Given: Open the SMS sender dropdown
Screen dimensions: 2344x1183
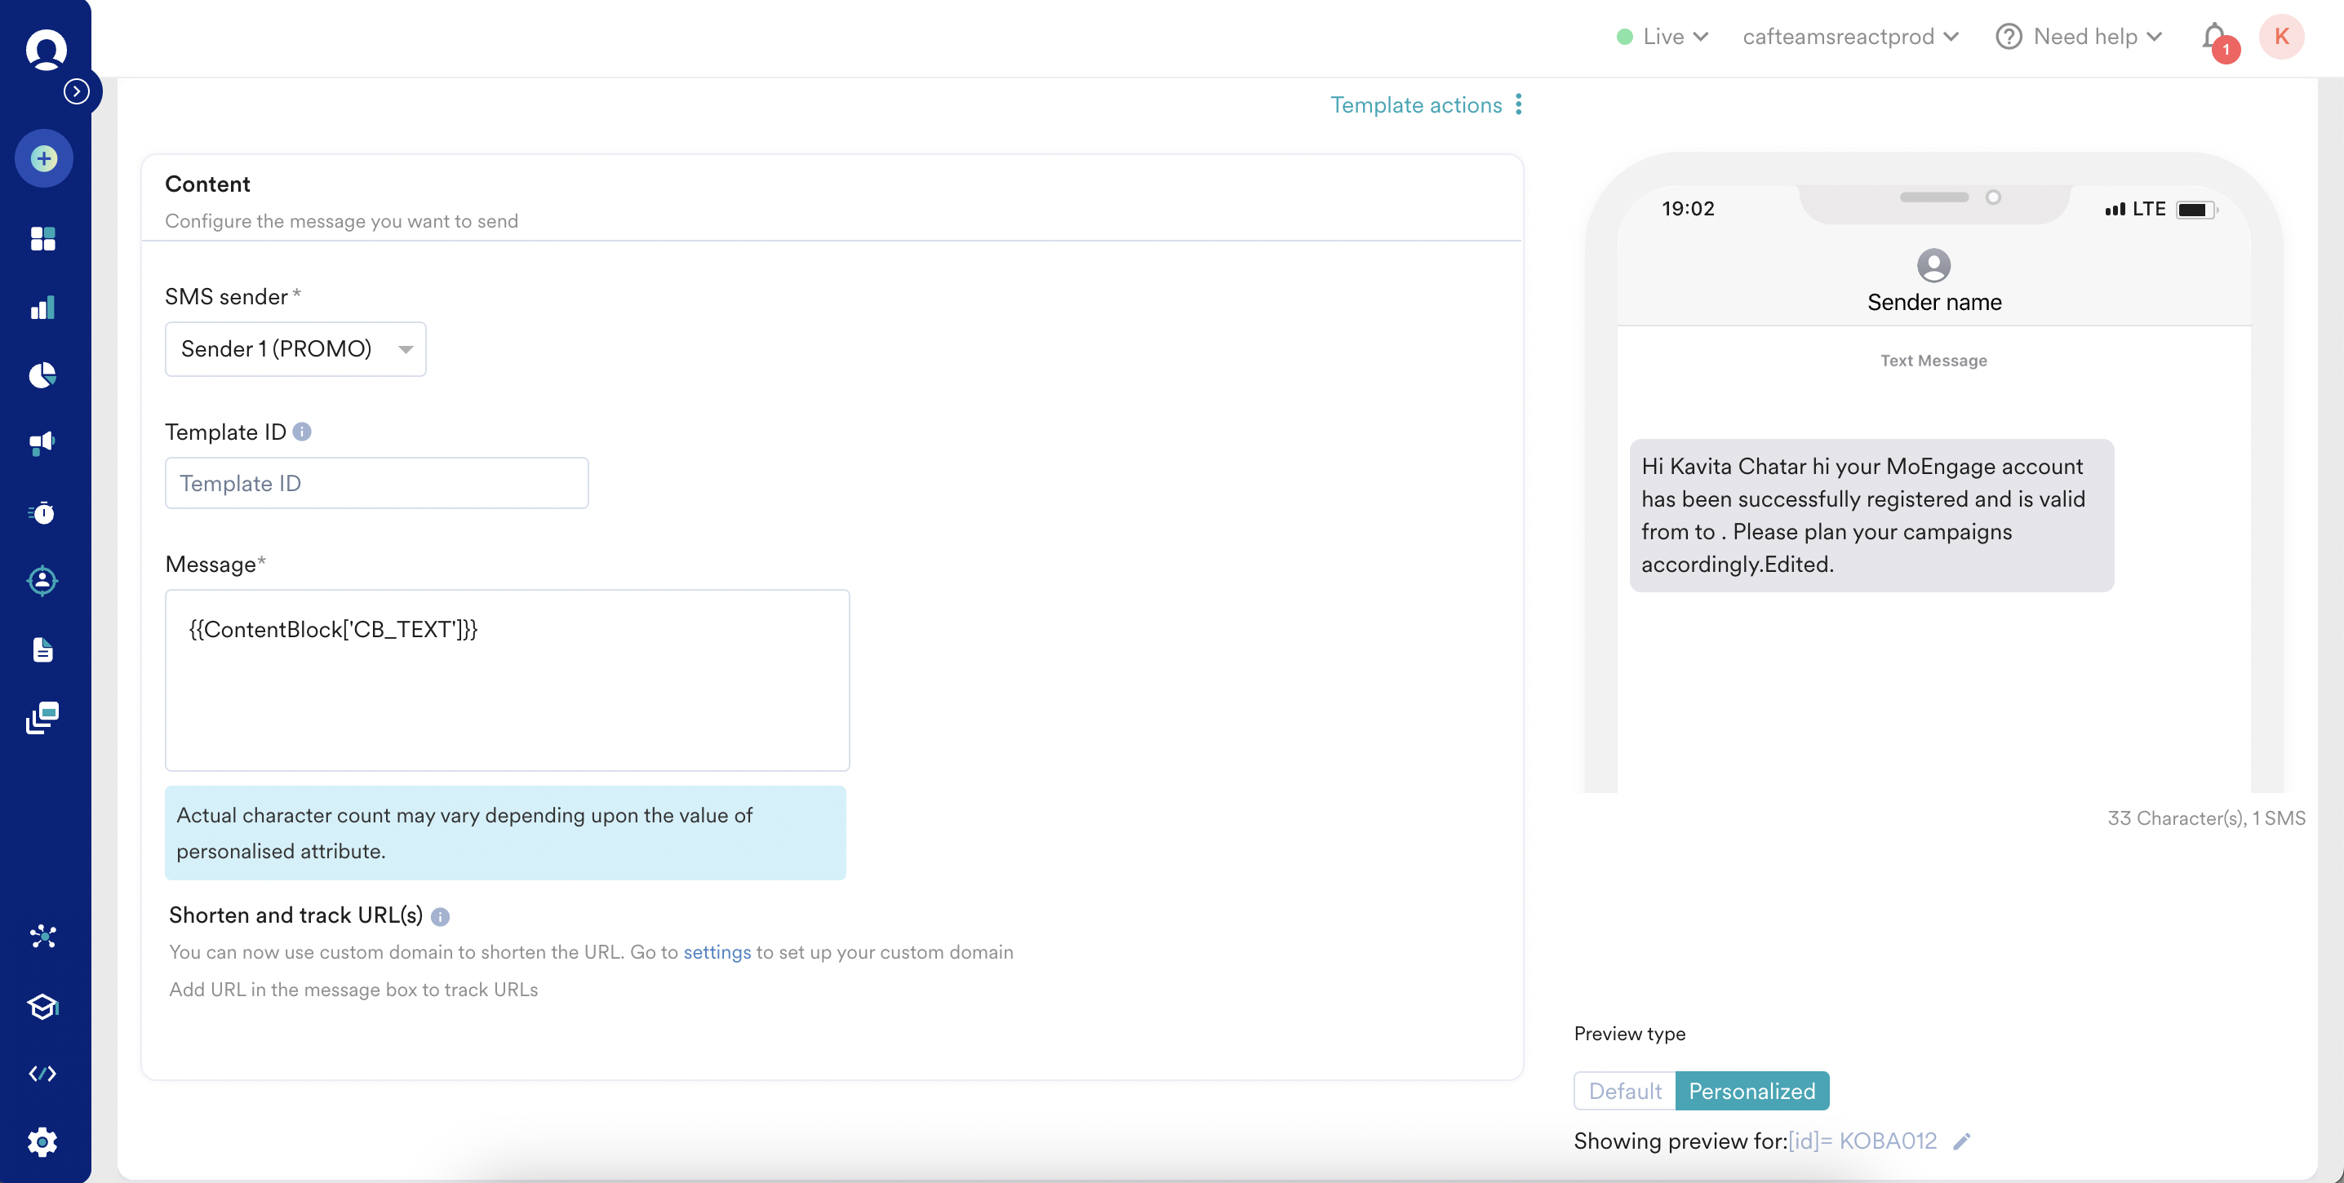Looking at the screenshot, I should (x=295, y=349).
